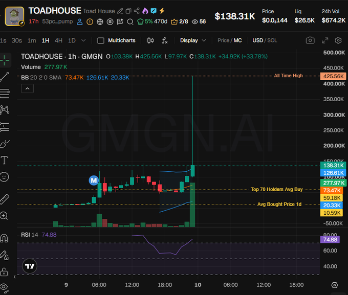This screenshot has width=348, height=295.
Task: Open price scale settings gear at bottom right
Action: (335, 285)
